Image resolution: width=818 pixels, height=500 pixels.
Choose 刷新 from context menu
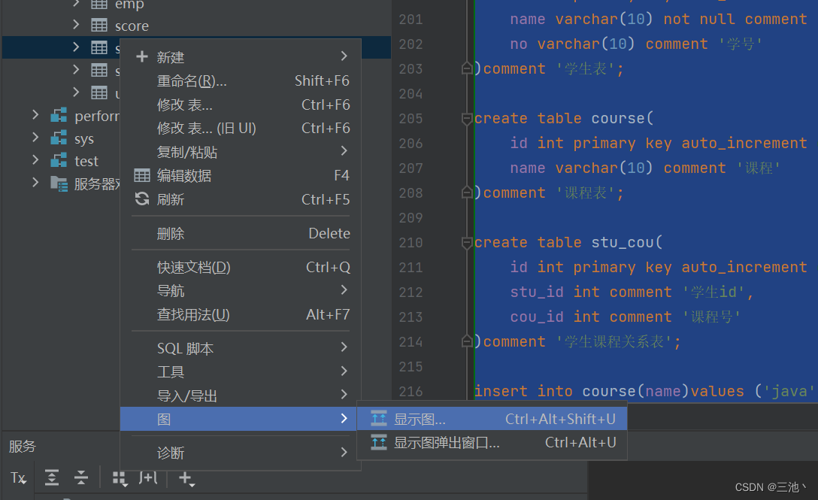pos(241,199)
